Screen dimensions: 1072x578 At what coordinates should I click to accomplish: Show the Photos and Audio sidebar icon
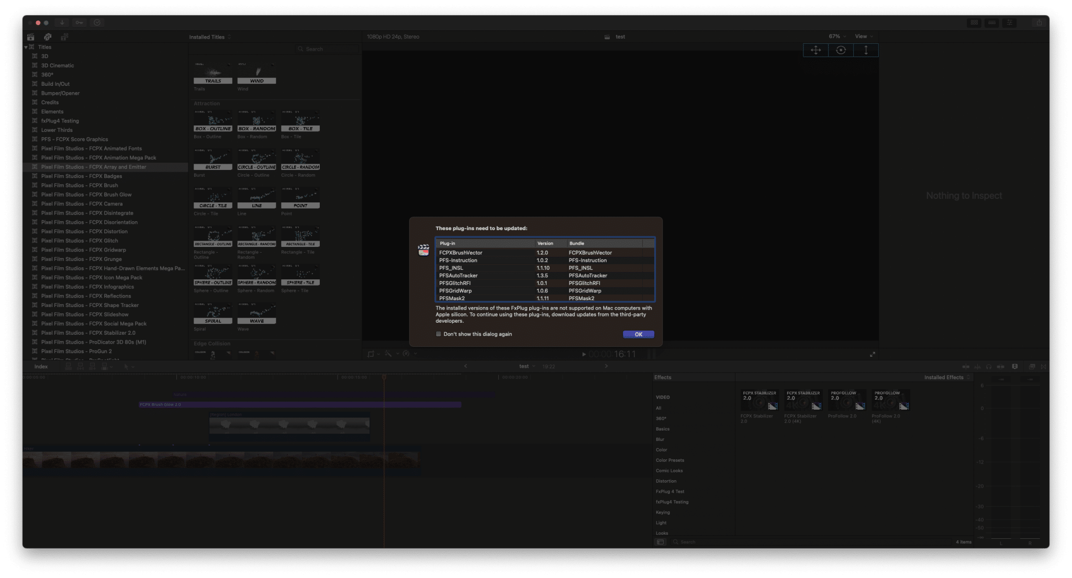pyautogui.click(x=48, y=37)
